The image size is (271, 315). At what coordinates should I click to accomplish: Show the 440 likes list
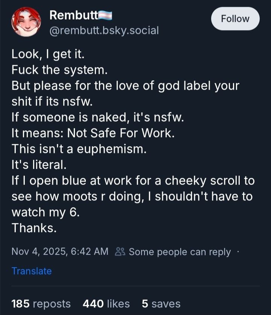106,304
